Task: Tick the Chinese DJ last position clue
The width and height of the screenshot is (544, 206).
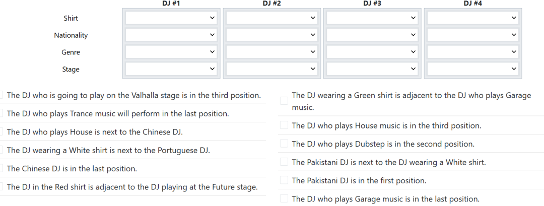Action: coord(2,169)
